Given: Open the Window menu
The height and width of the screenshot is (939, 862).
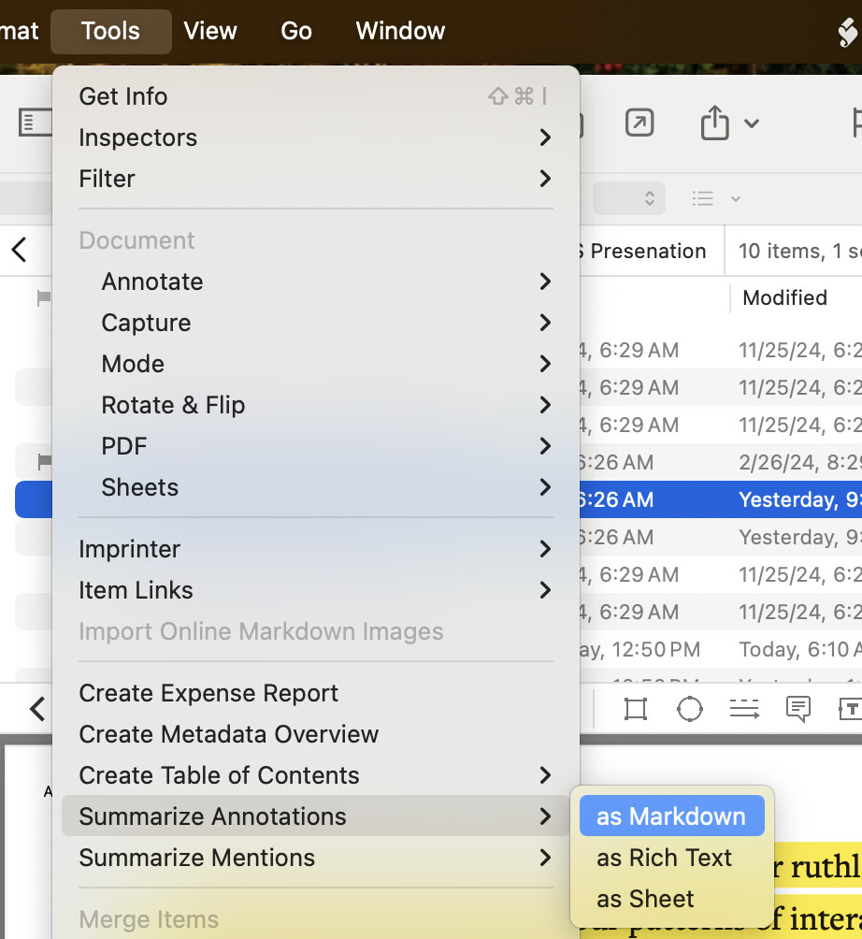Looking at the screenshot, I should click(x=400, y=31).
